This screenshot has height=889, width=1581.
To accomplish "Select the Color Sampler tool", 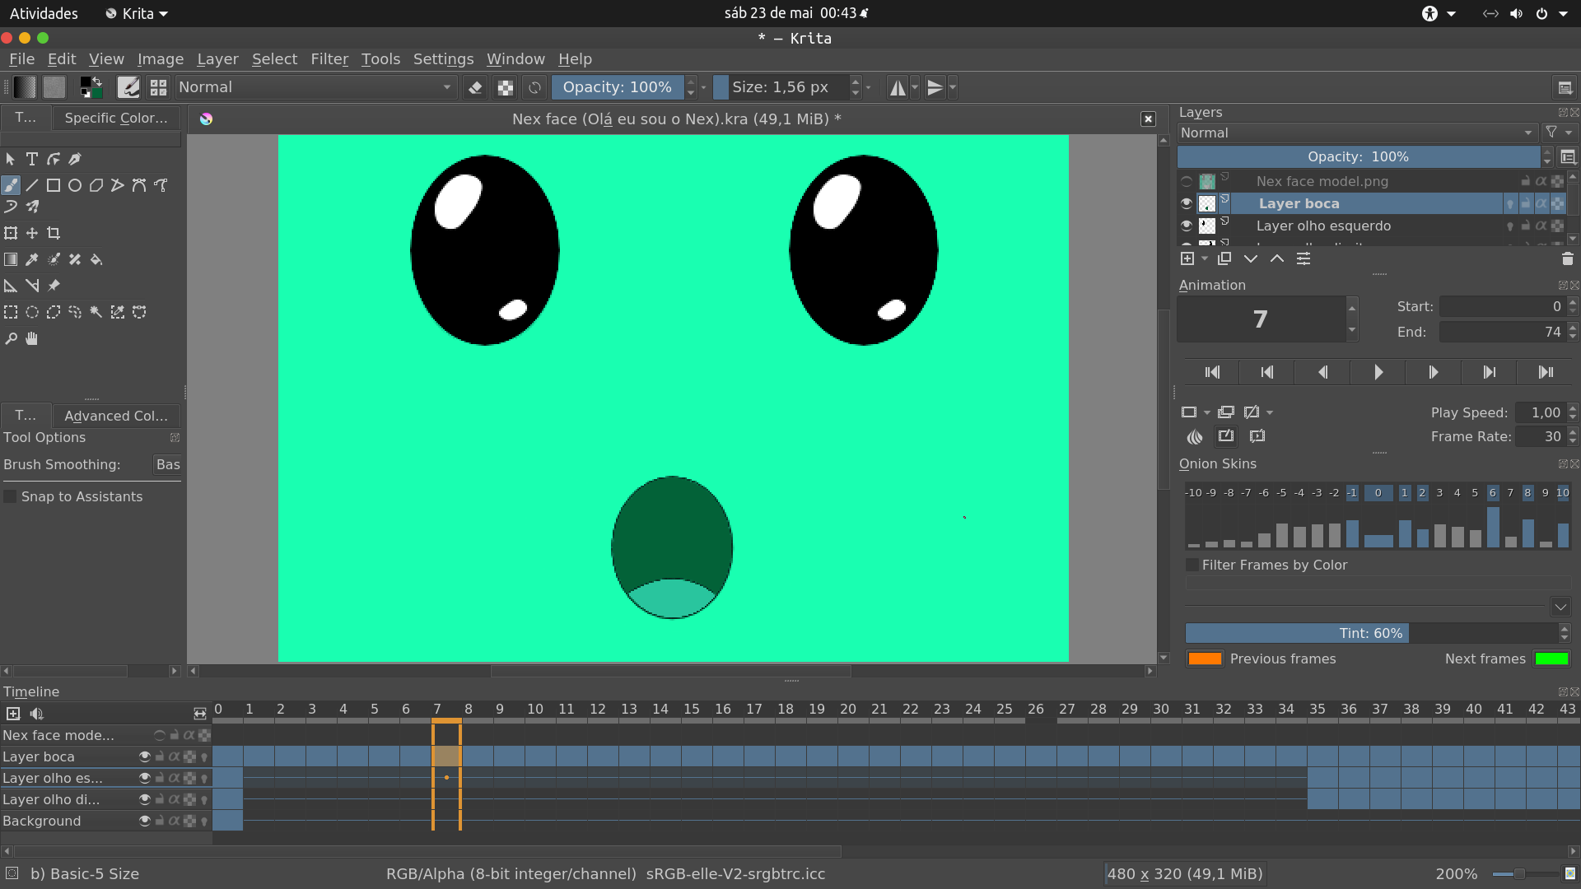I will click(32, 259).
